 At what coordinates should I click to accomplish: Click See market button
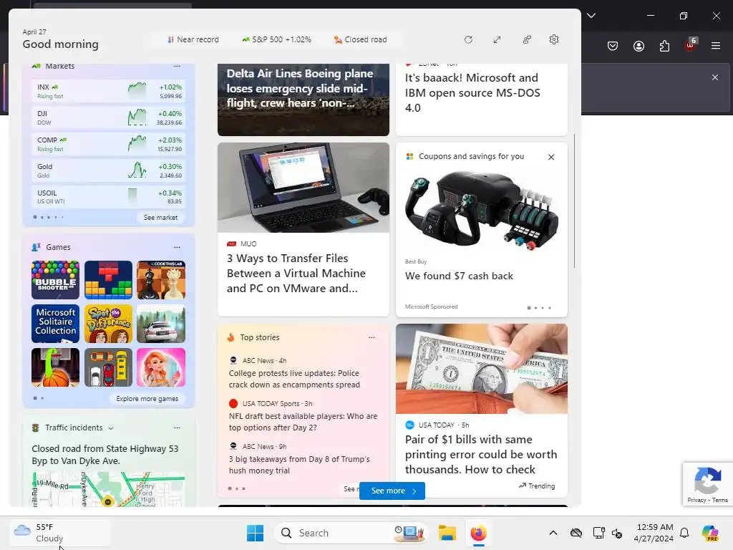pyautogui.click(x=160, y=218)
